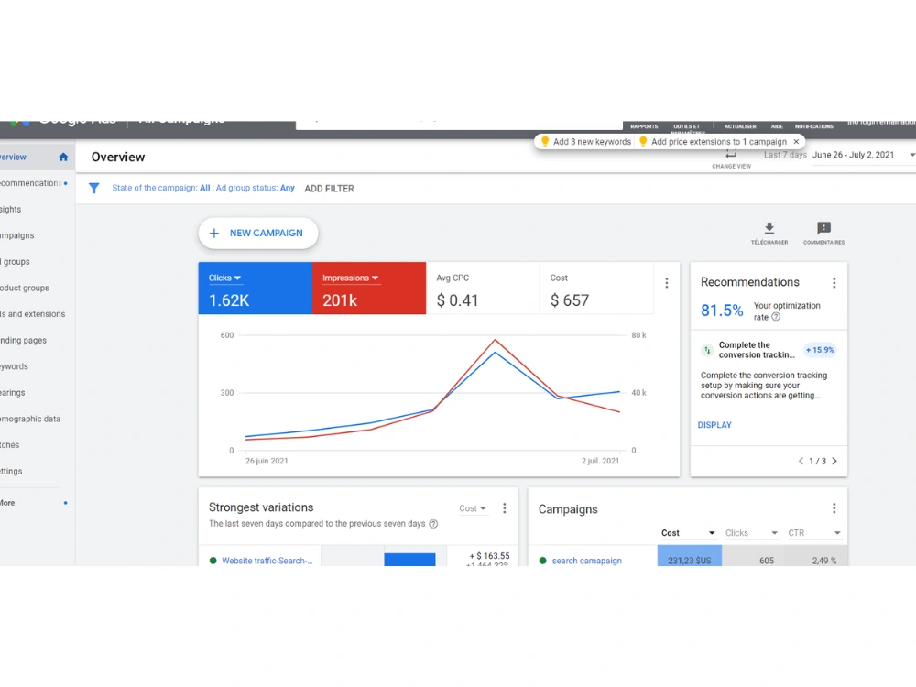Open the date range dropdown arrow

[x=912, y=155]
